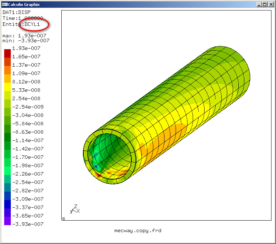Click the 's' marker in the viewport corner

tap(63, 219)
